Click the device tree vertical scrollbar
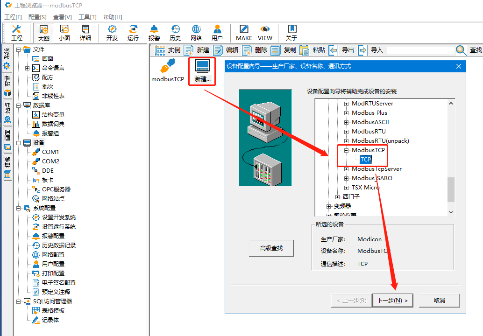The image size is (483, 336). point(451,189)
